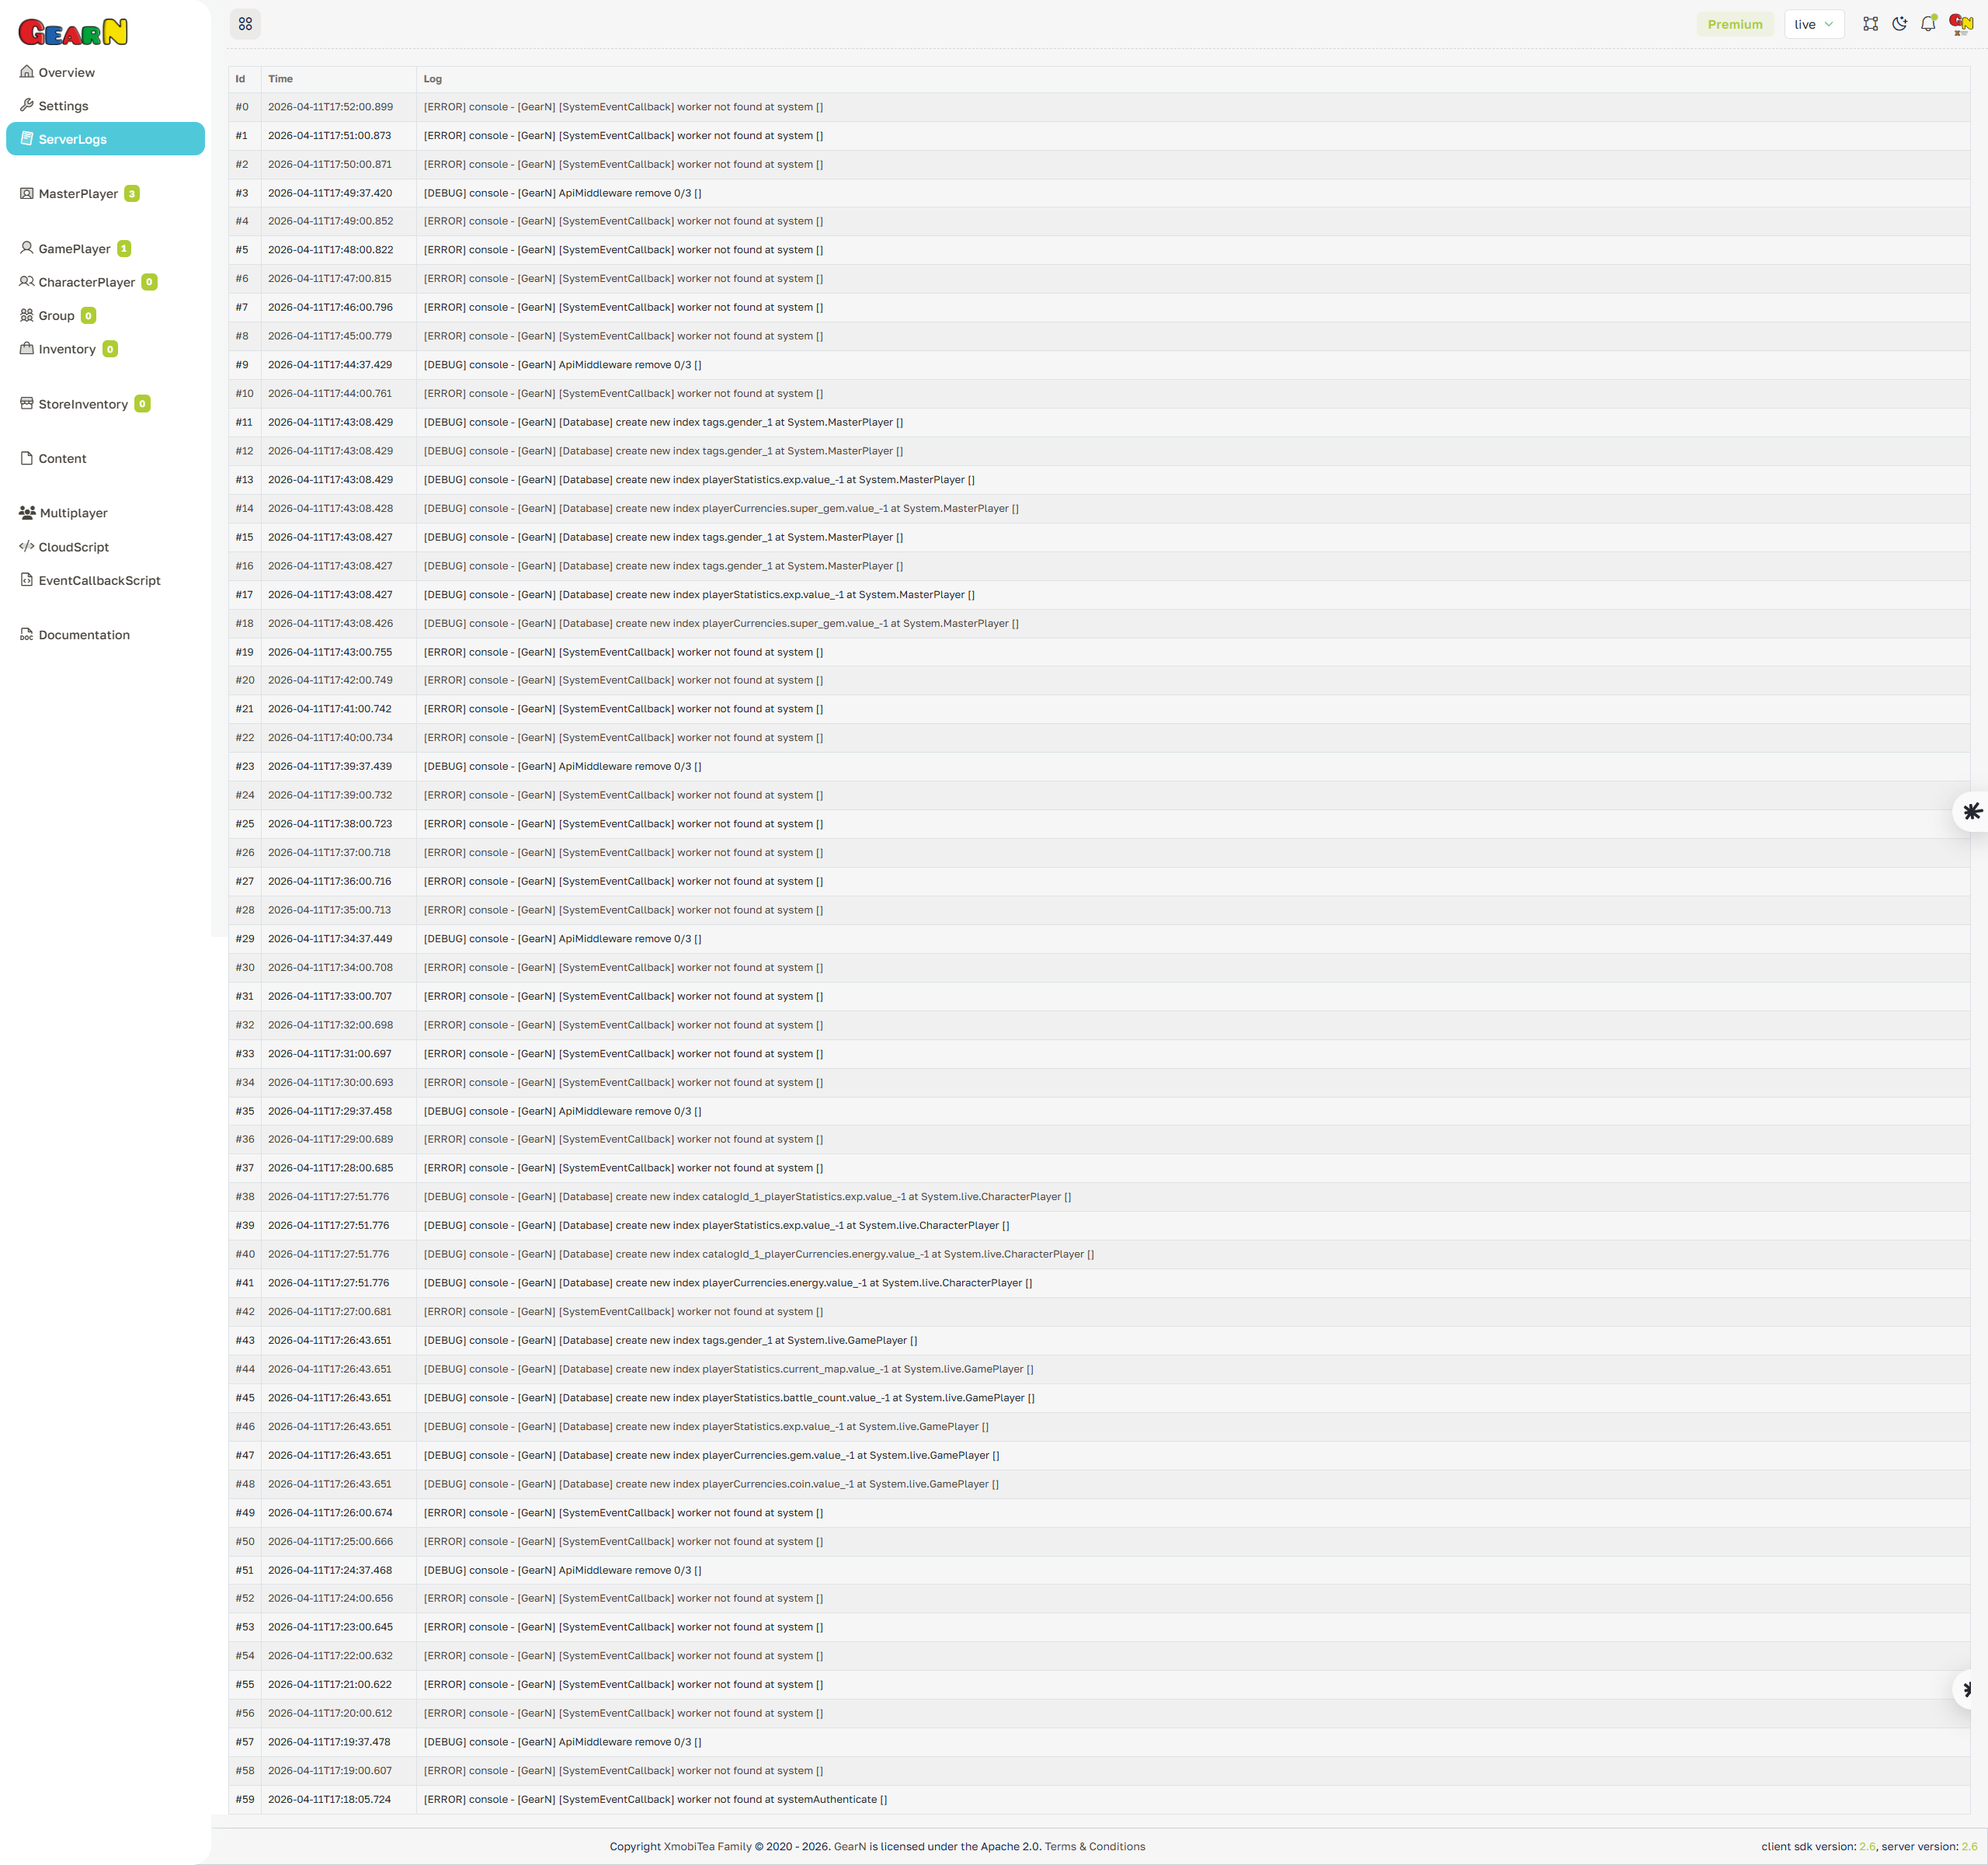Screen dimensions: 1988x1865
Task: Click the MasterPlayer count badge
Action: coord(132,193)
